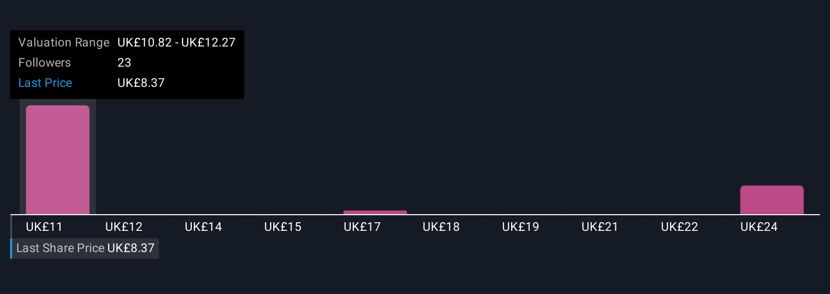
Task: Click the tall pink bar at UK£11
Action: 58,160
